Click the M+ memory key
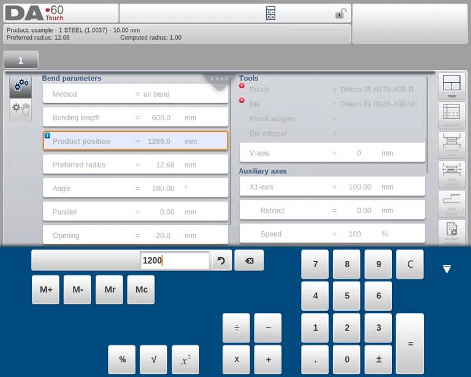 [x=45, y=290]
